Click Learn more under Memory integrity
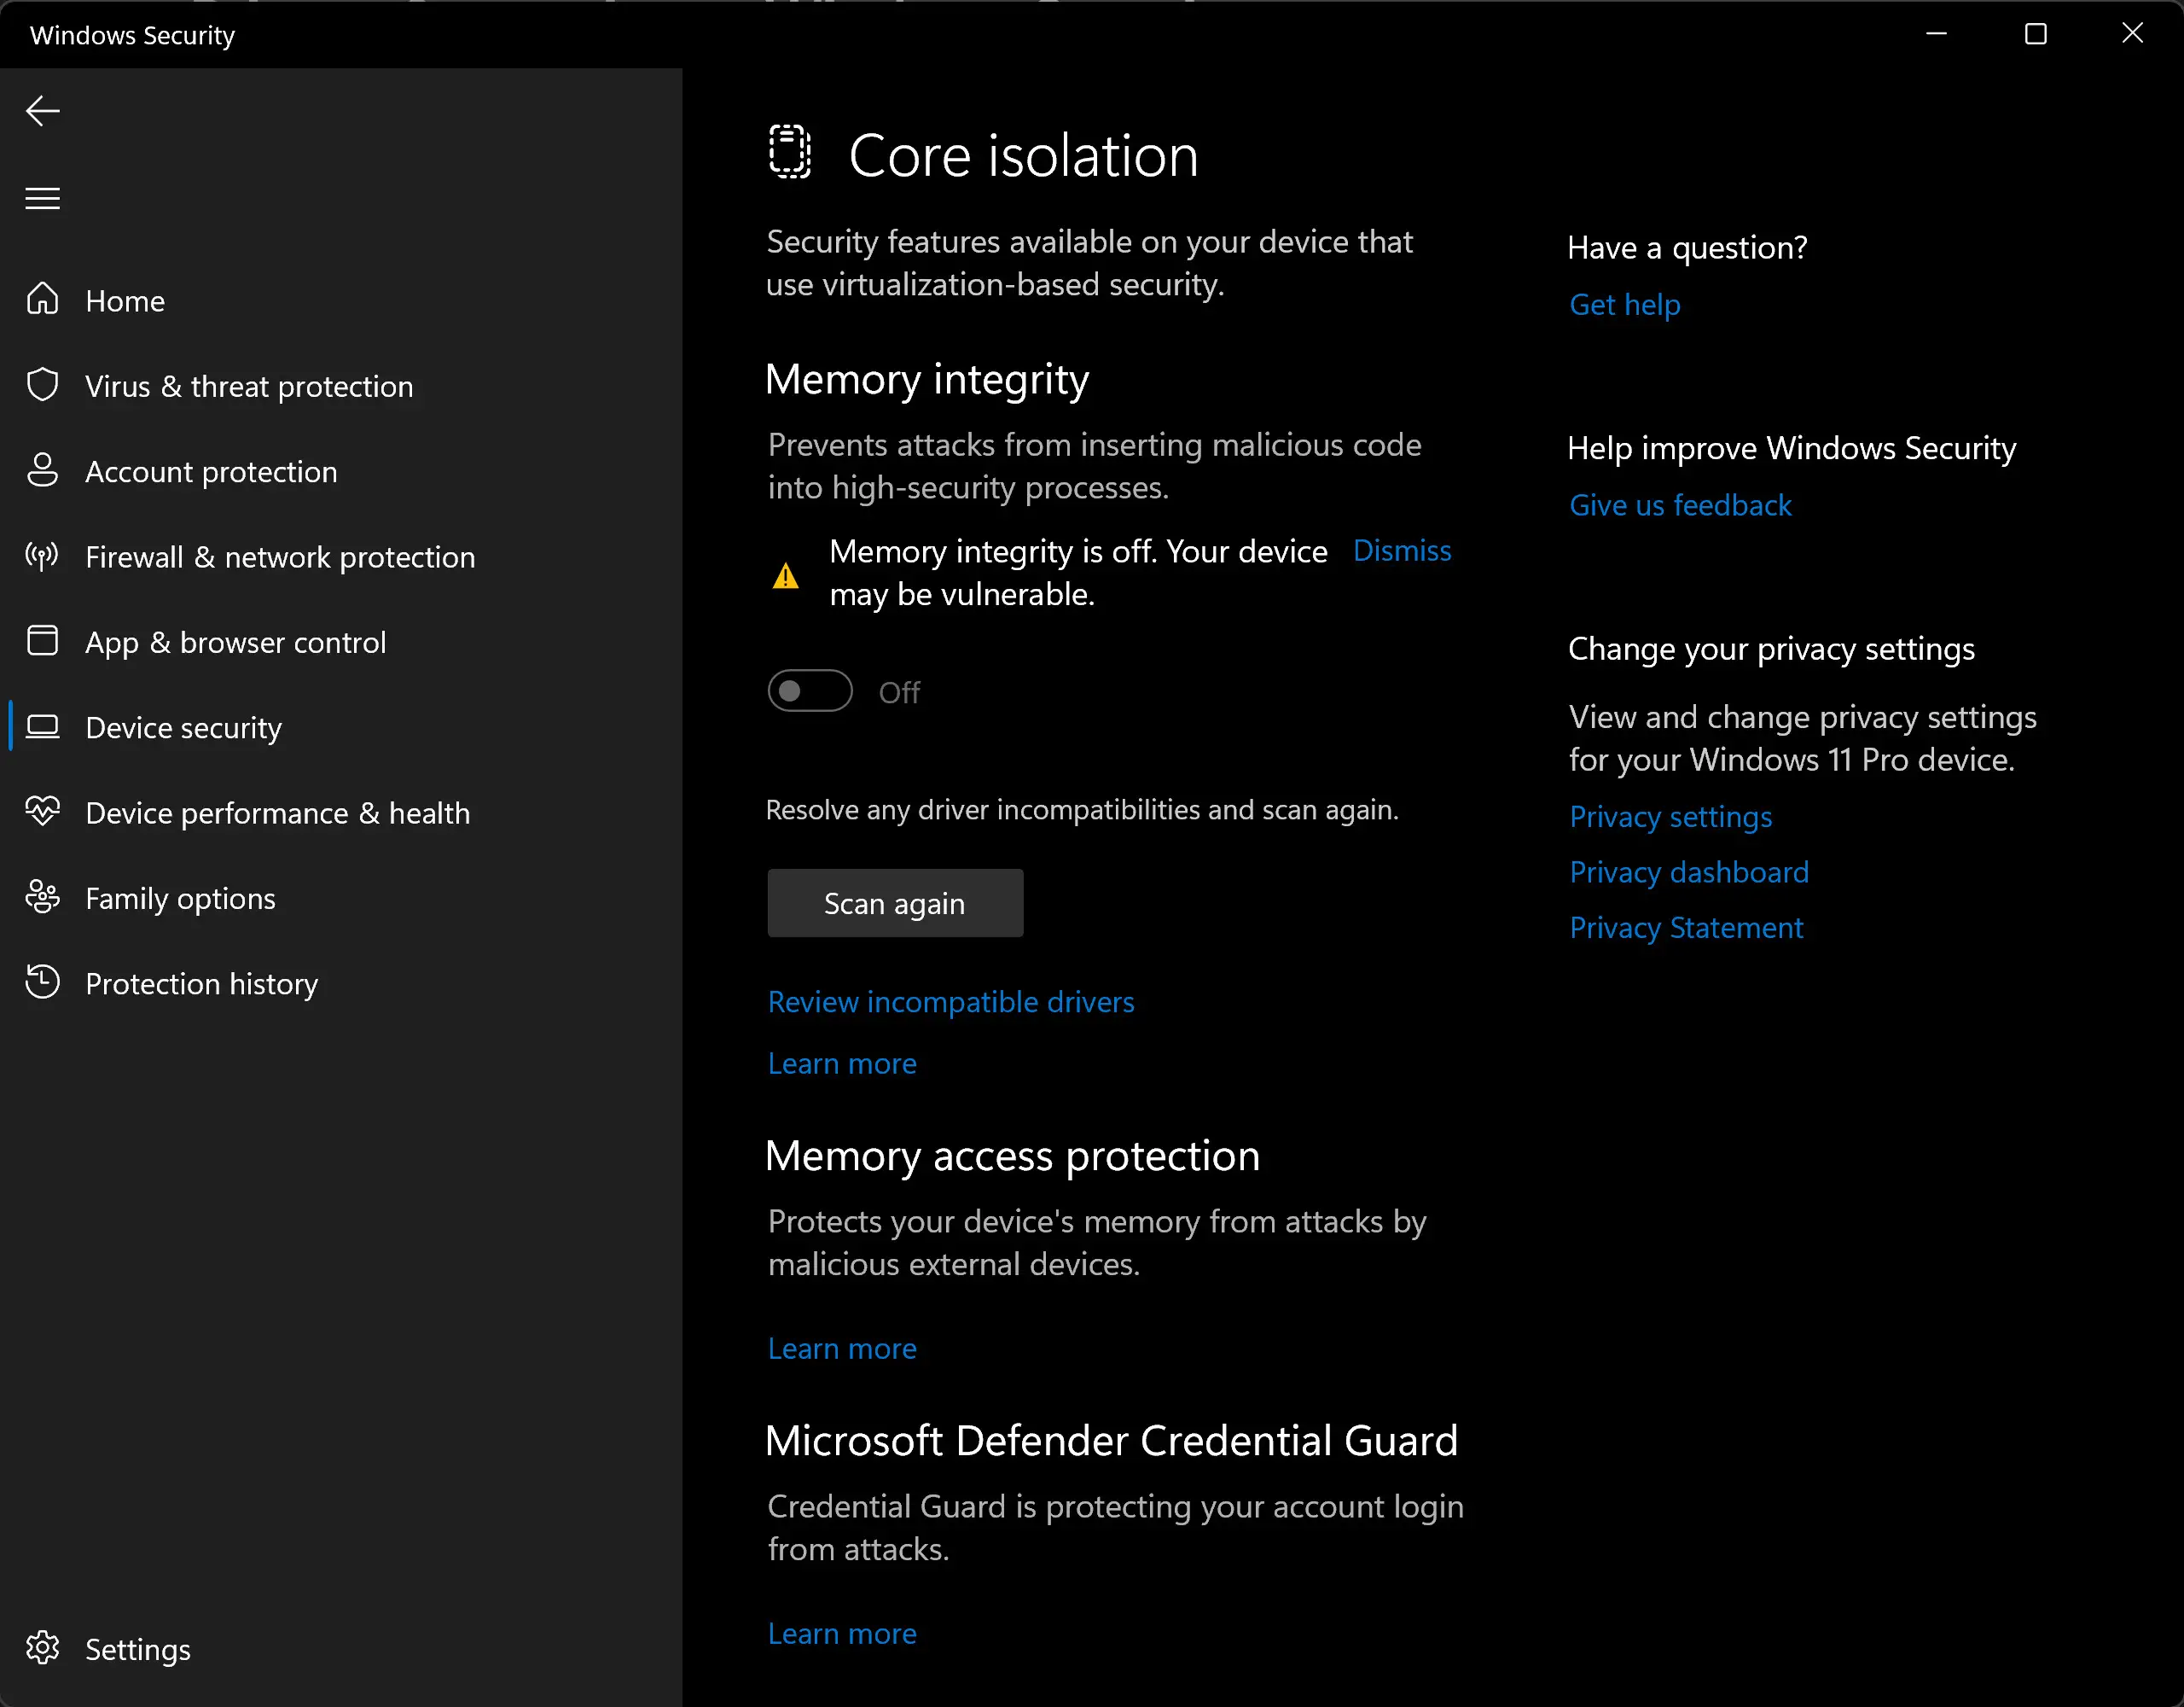Image resolution: width=2184 pixels, height=1707 pixels. (842, 1063)
